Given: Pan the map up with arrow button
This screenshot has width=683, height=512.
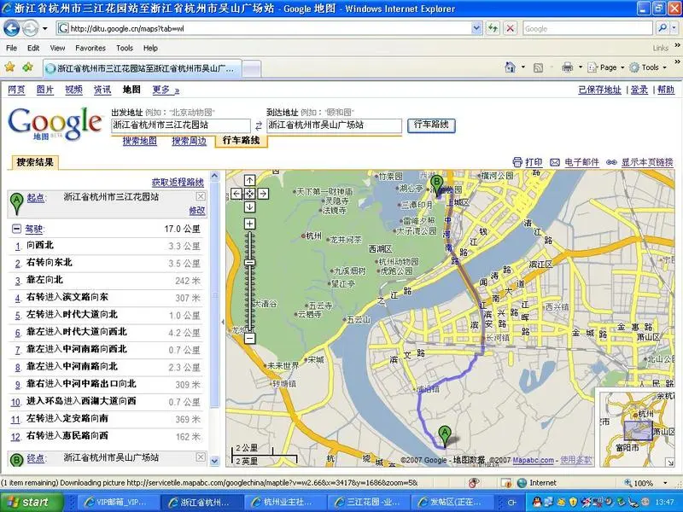Looking at the screenshot, I should (249, 180).
